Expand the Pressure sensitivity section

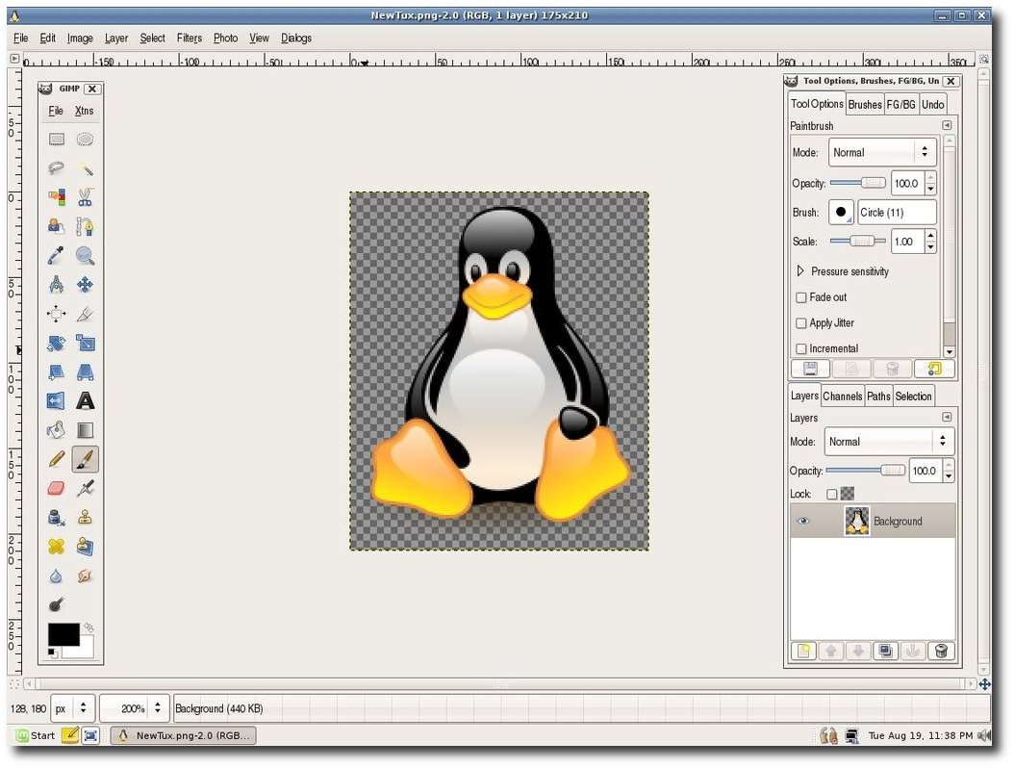point(800,271)
